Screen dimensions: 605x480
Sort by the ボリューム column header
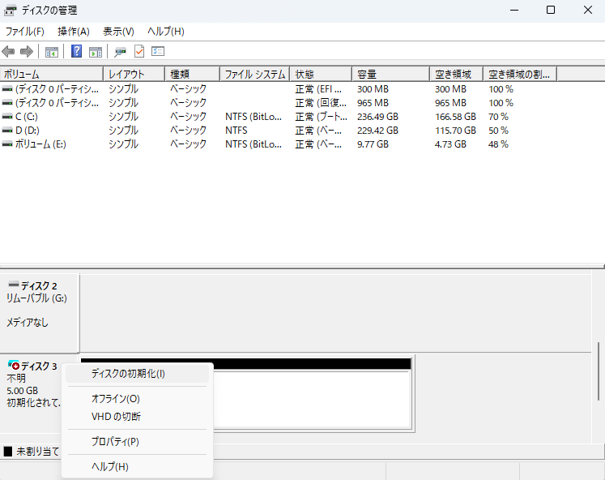point(52,74)
